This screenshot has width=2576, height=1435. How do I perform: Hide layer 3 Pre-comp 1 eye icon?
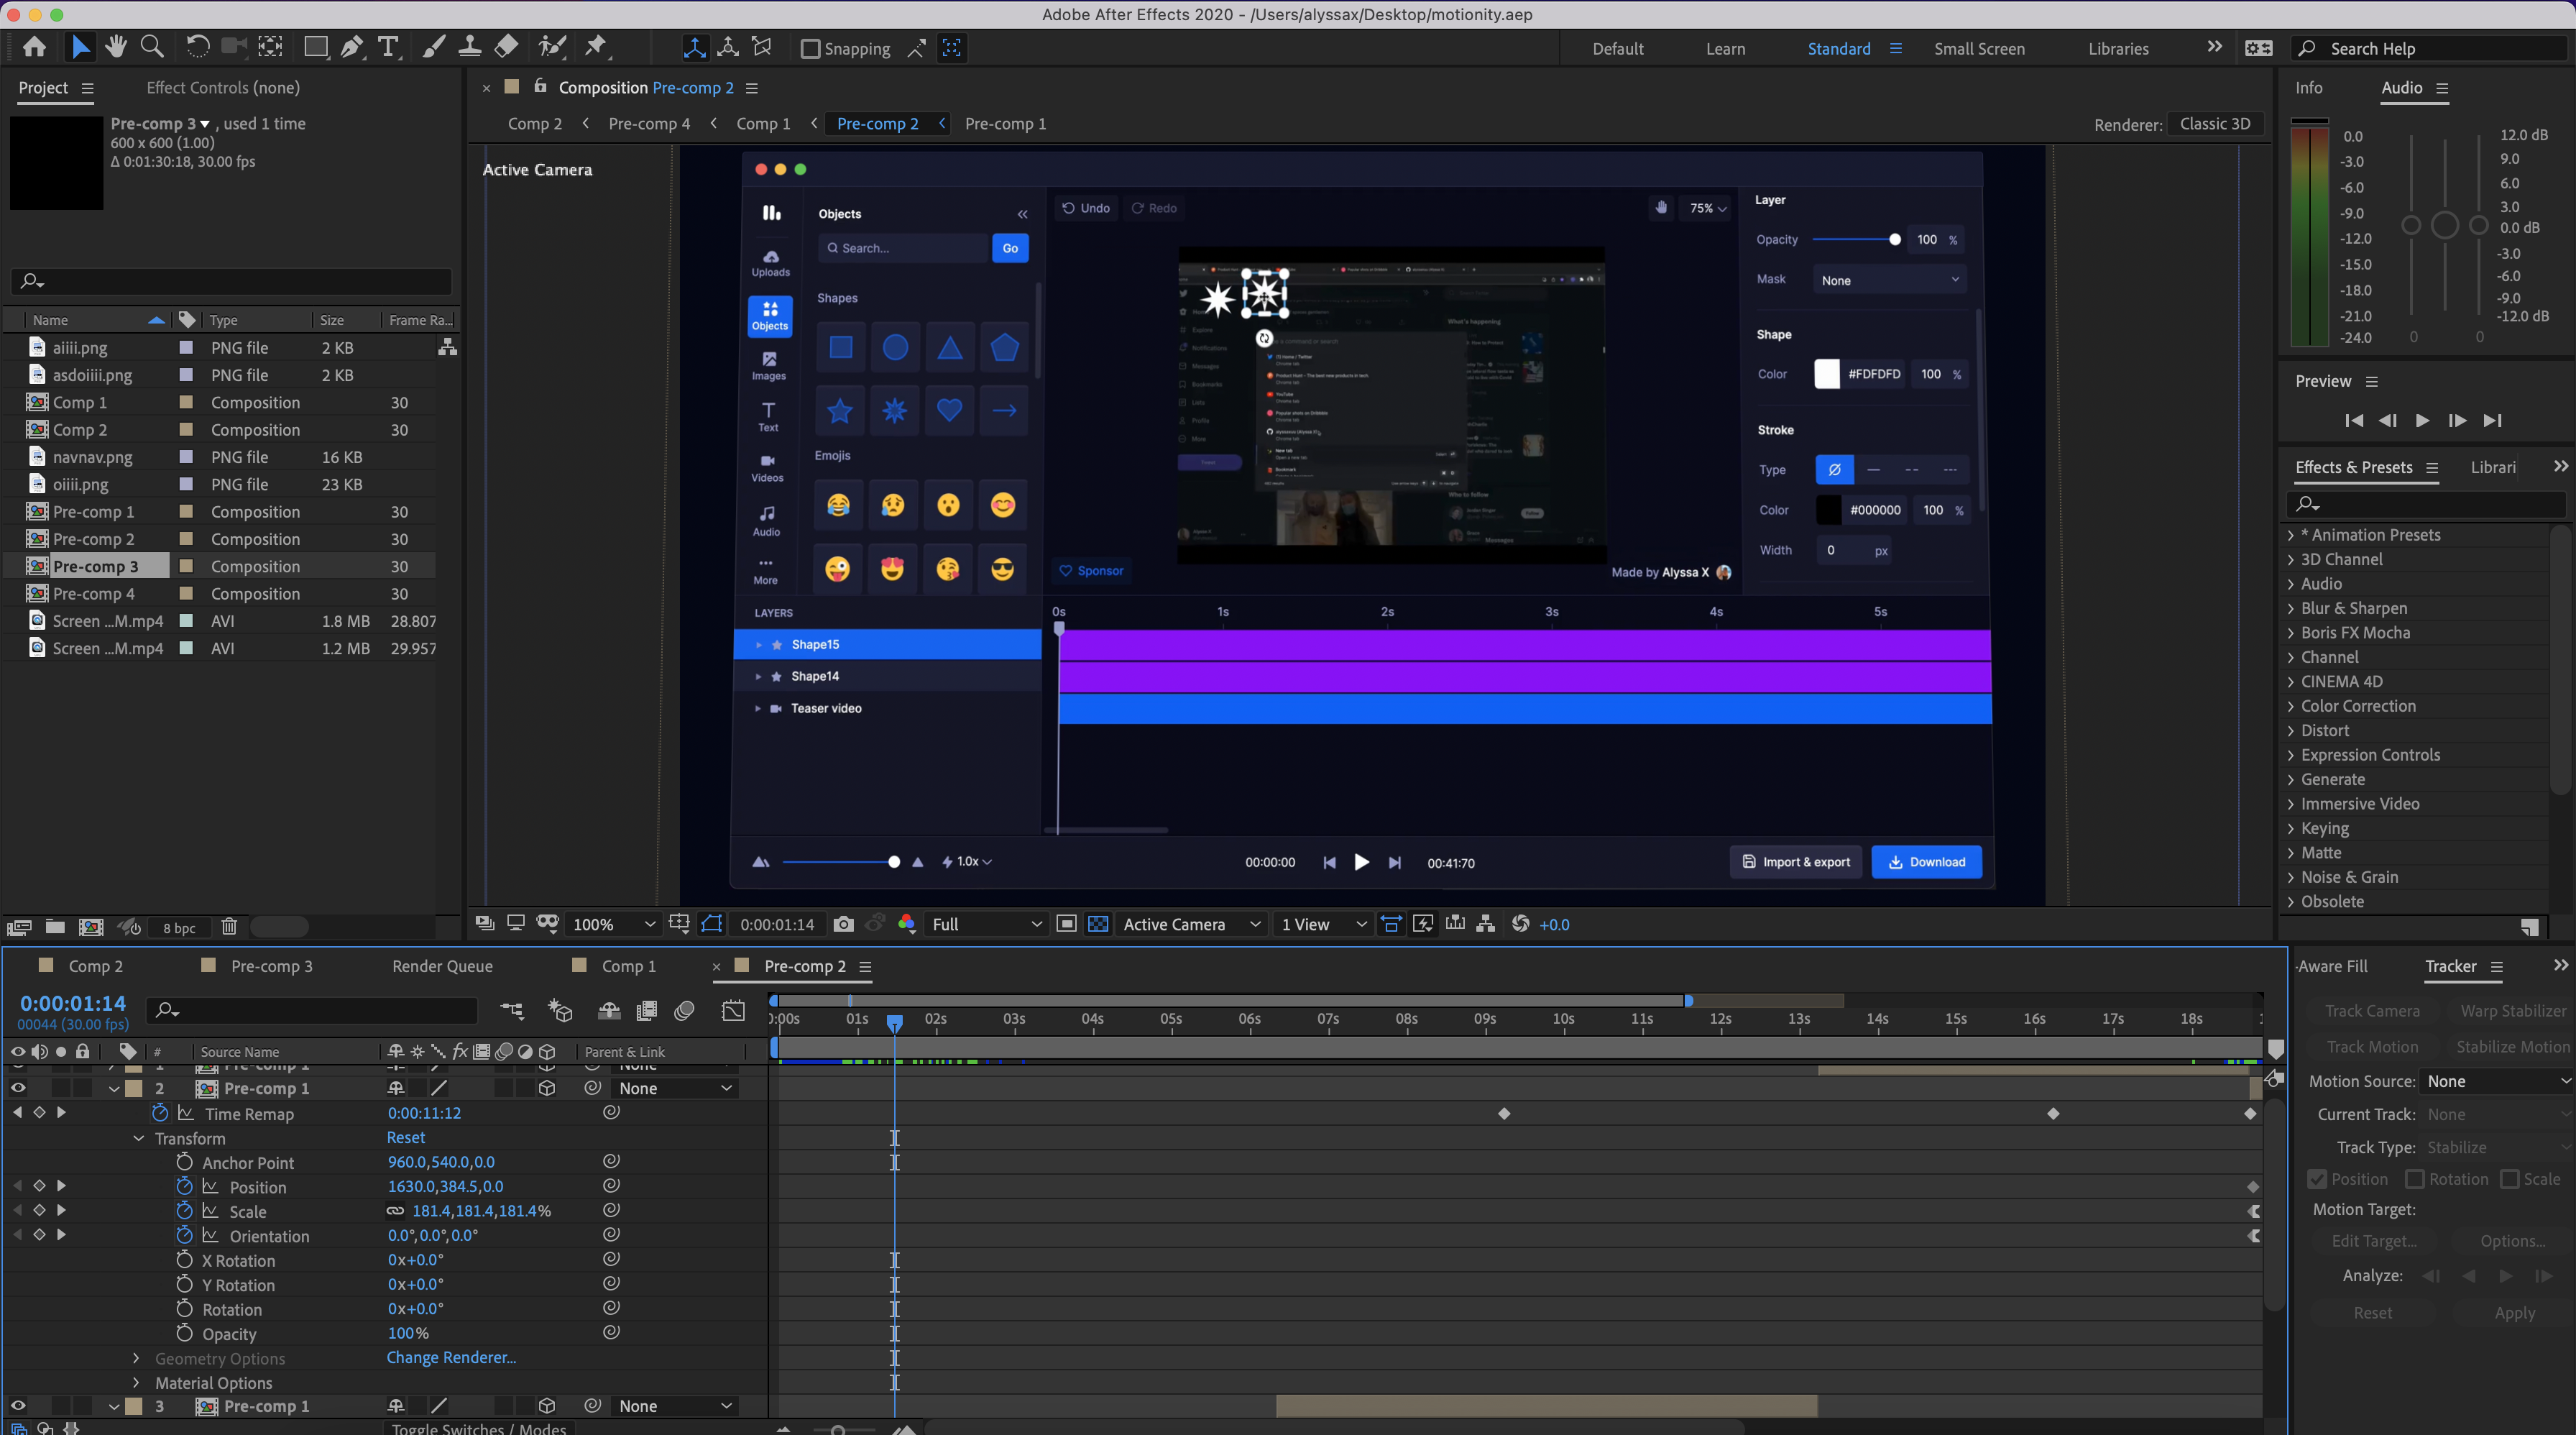click(18, 1405)
